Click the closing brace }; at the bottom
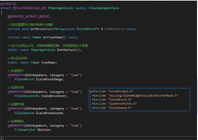Viewport: 198px width, 140px height. (x=2, y=138)
